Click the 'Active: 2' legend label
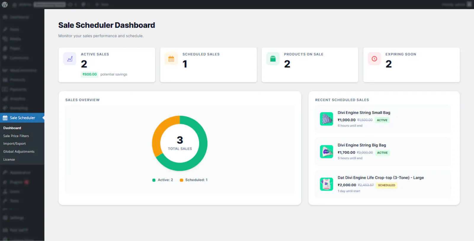474x241 pixels. click(x=165, y=180)
